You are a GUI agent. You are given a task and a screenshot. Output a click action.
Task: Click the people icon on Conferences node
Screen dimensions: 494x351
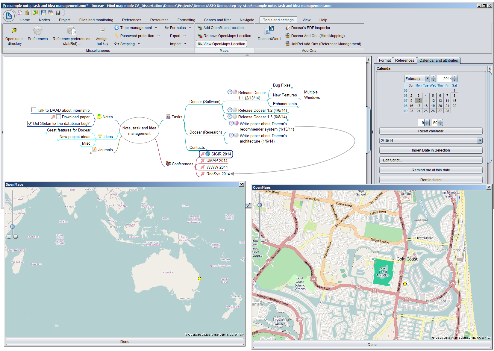168,164
